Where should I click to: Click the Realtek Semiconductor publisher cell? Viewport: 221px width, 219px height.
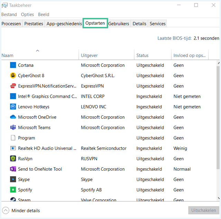104,148
